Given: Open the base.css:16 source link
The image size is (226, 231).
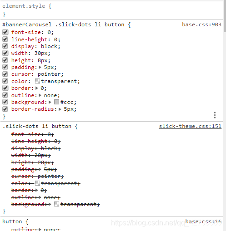Looking at the screenshot, I should (203, 221).
